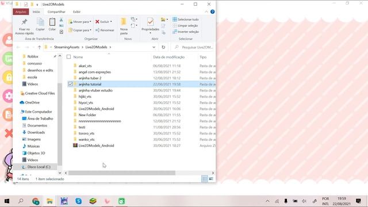This screenshot has height=207, width=368.
Task: Click File Explorer taskbar icon
Action: 50,201
